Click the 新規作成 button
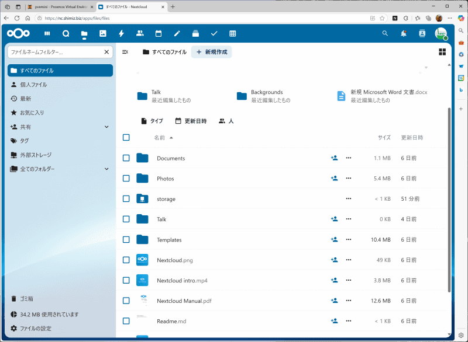The height and width of the screenshot is (342, 468). click(211, 51)
